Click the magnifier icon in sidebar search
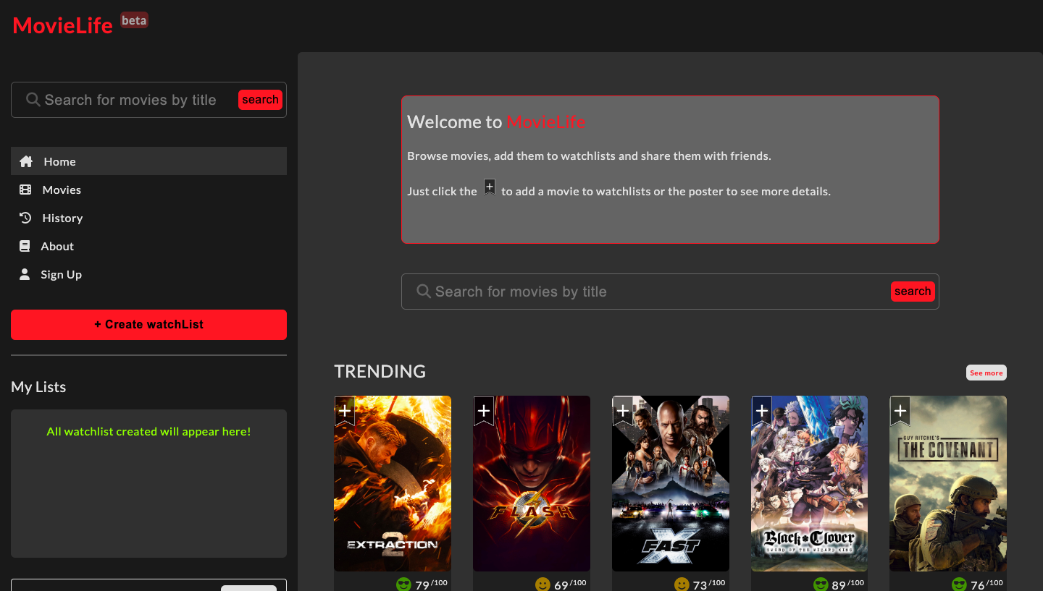1043x591 pixels. pos(33,100)
